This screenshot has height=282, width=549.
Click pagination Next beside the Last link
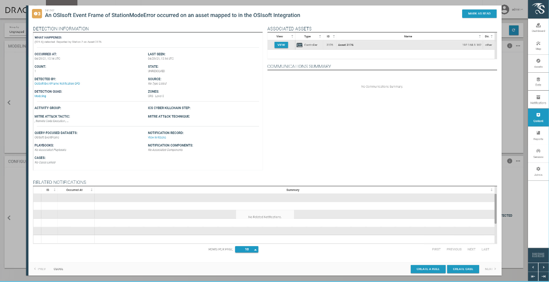click(x=472, y=250)
